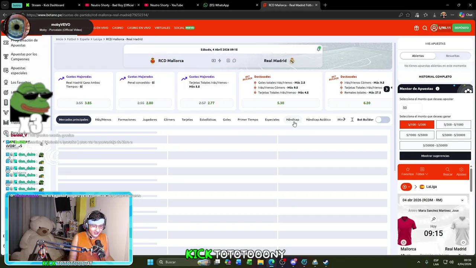Toggle the Bet Builder switch
This screenshot has height=268, width=476.
tap(383, 119)
